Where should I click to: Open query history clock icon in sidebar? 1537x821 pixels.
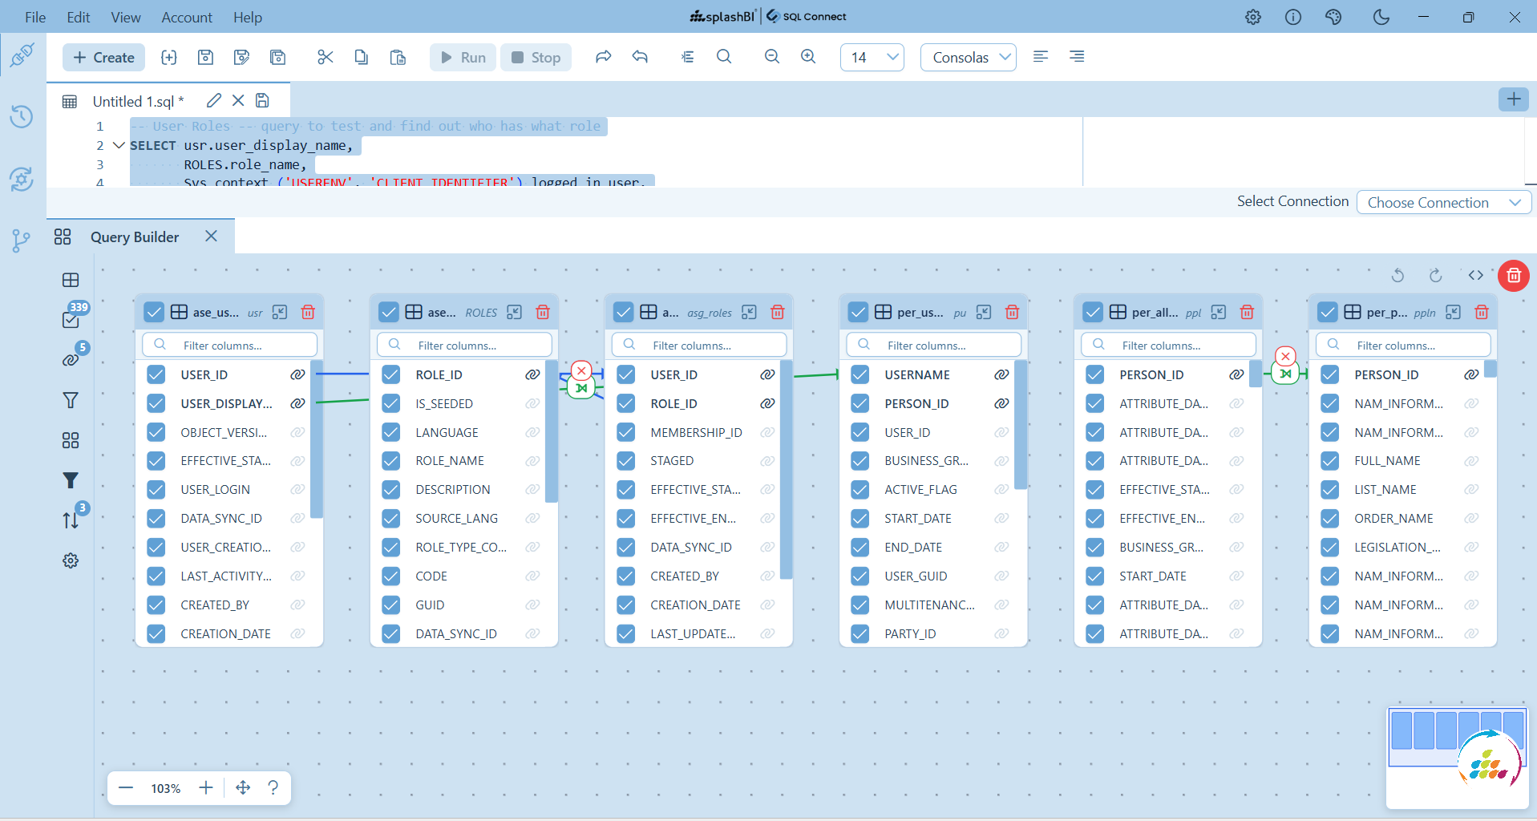[22, 117]
